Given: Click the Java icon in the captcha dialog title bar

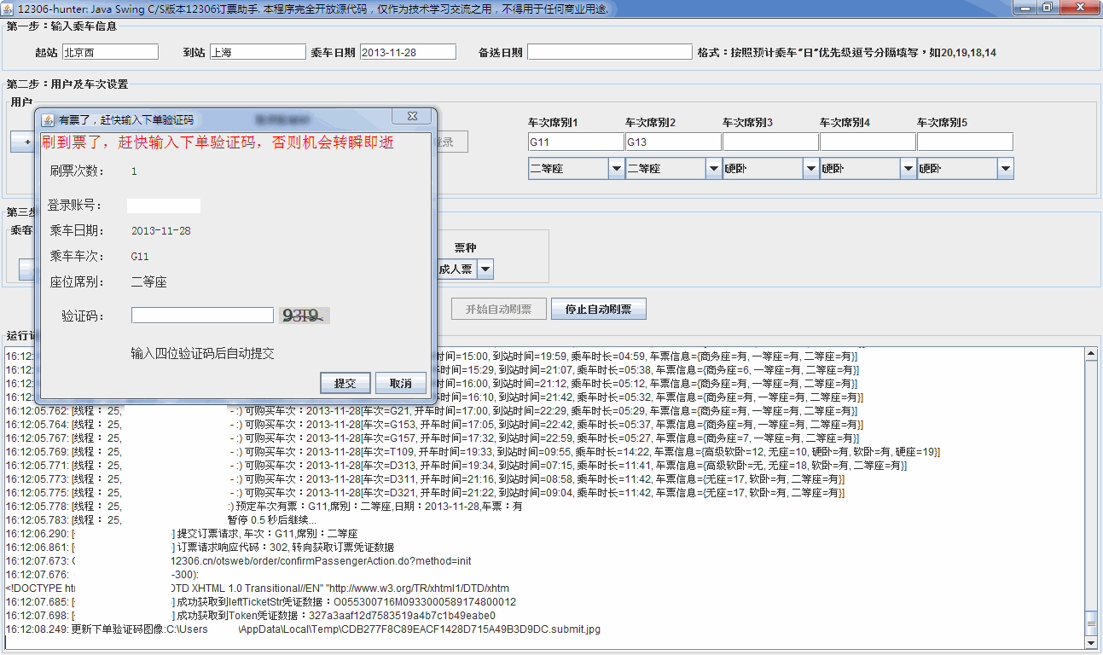Looking at the screenshot, I should [49, 119].
